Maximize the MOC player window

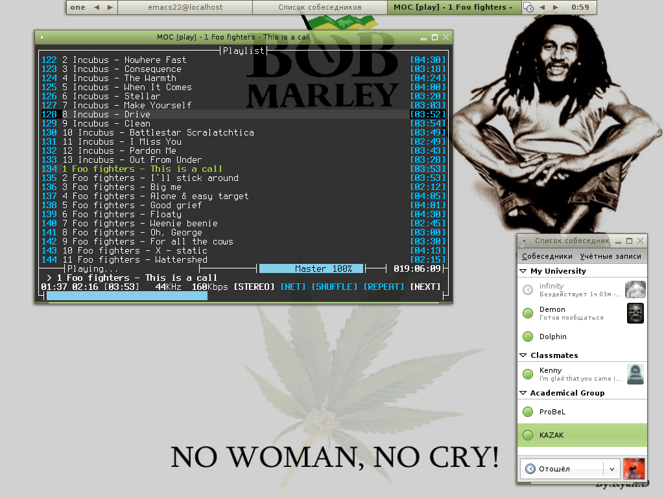pos(434,37)
